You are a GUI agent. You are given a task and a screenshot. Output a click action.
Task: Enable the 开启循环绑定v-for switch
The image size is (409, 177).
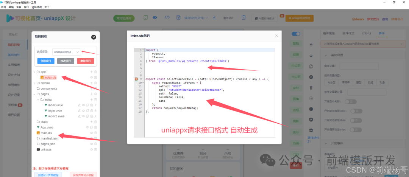(x=356, y=130)
